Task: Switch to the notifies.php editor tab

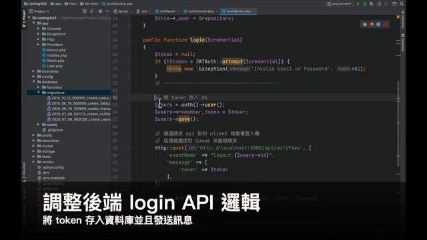Action: [166, 11]
